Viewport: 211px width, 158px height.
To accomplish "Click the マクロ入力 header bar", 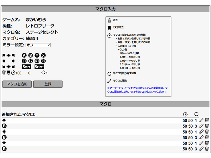I will click(x=106, y=9).
